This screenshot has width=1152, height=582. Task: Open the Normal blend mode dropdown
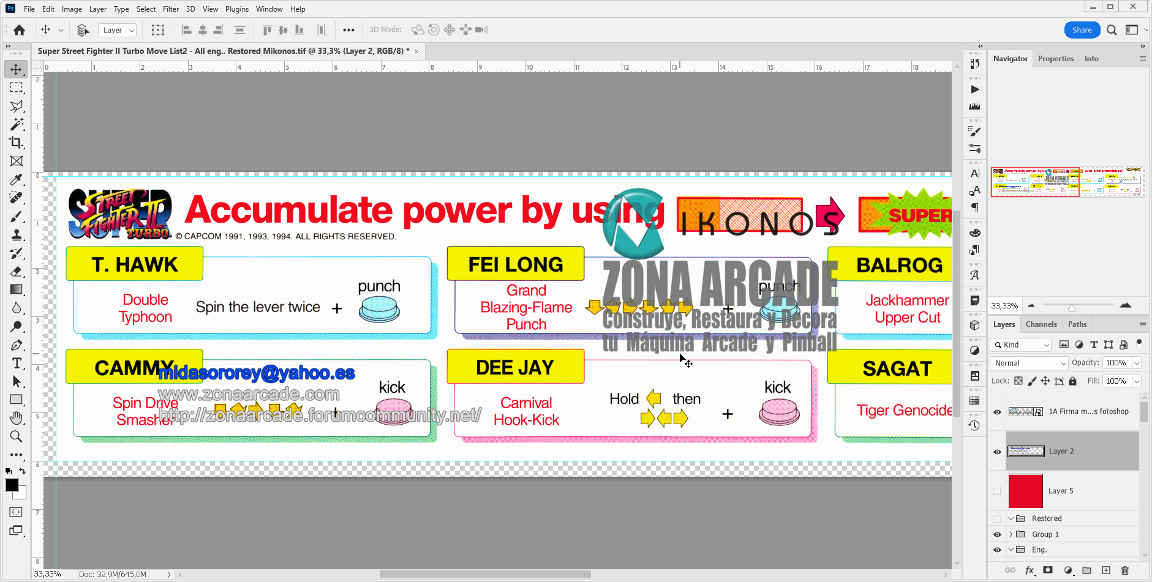(x=1029, y=363)
